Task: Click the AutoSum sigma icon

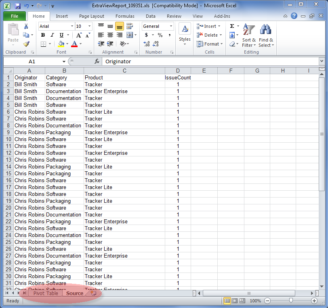Action: [232, 26]
